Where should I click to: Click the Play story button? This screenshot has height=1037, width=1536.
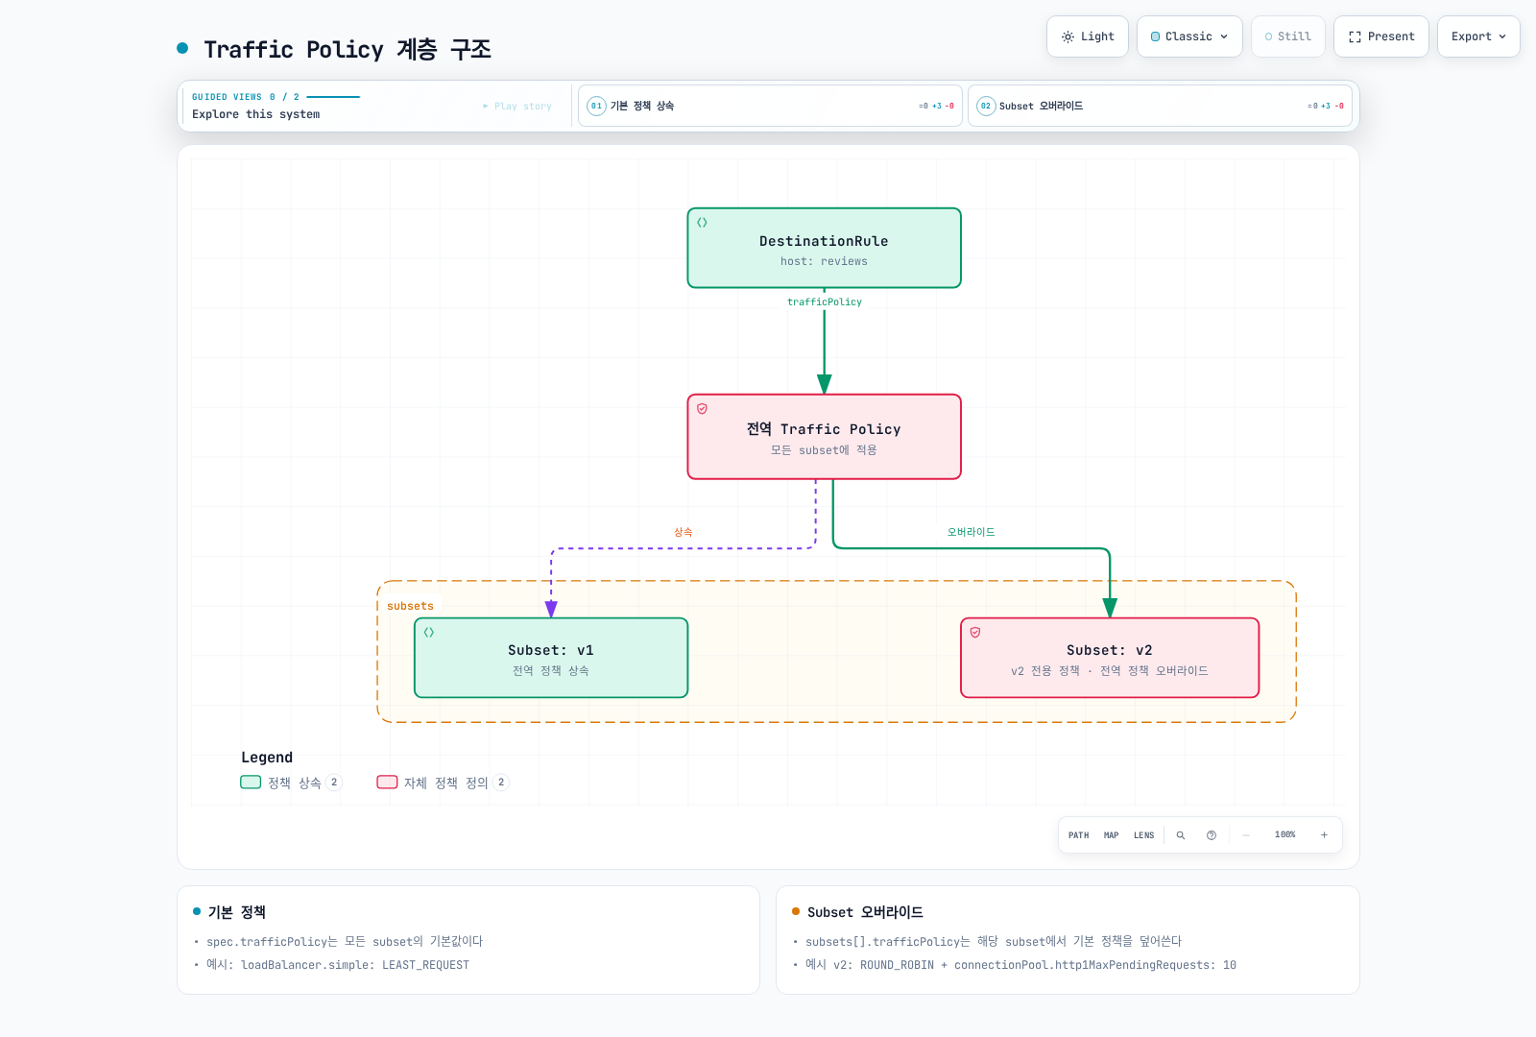[x=517, y=107]
